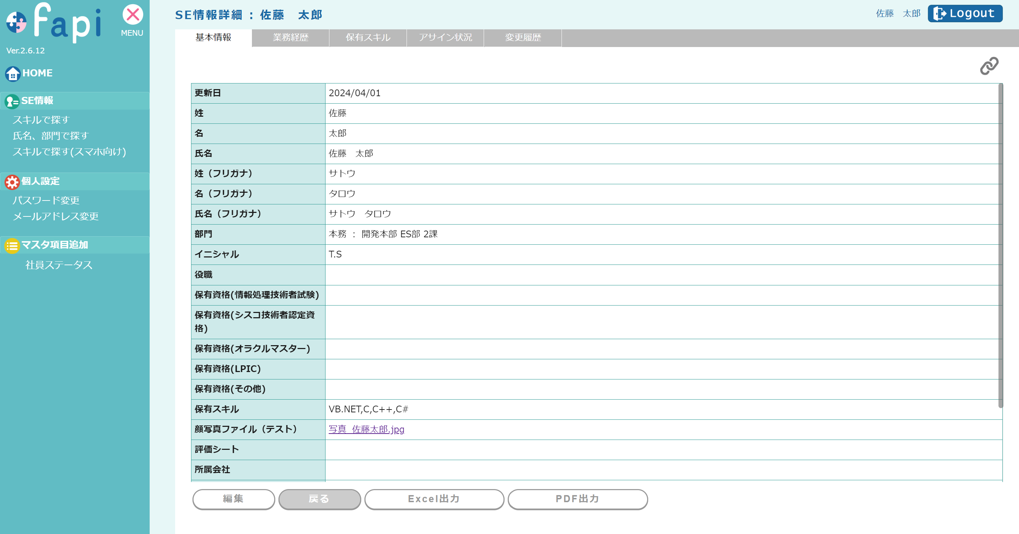Export with the PDF出力 button
Screen dimensions: 1019x534
pos(577,499)
